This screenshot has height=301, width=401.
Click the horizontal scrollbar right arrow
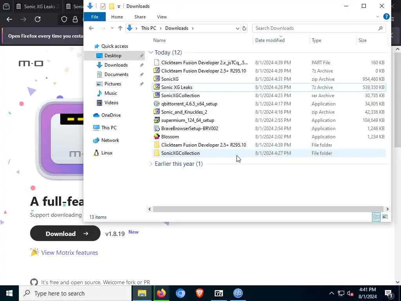coord(387,209)
